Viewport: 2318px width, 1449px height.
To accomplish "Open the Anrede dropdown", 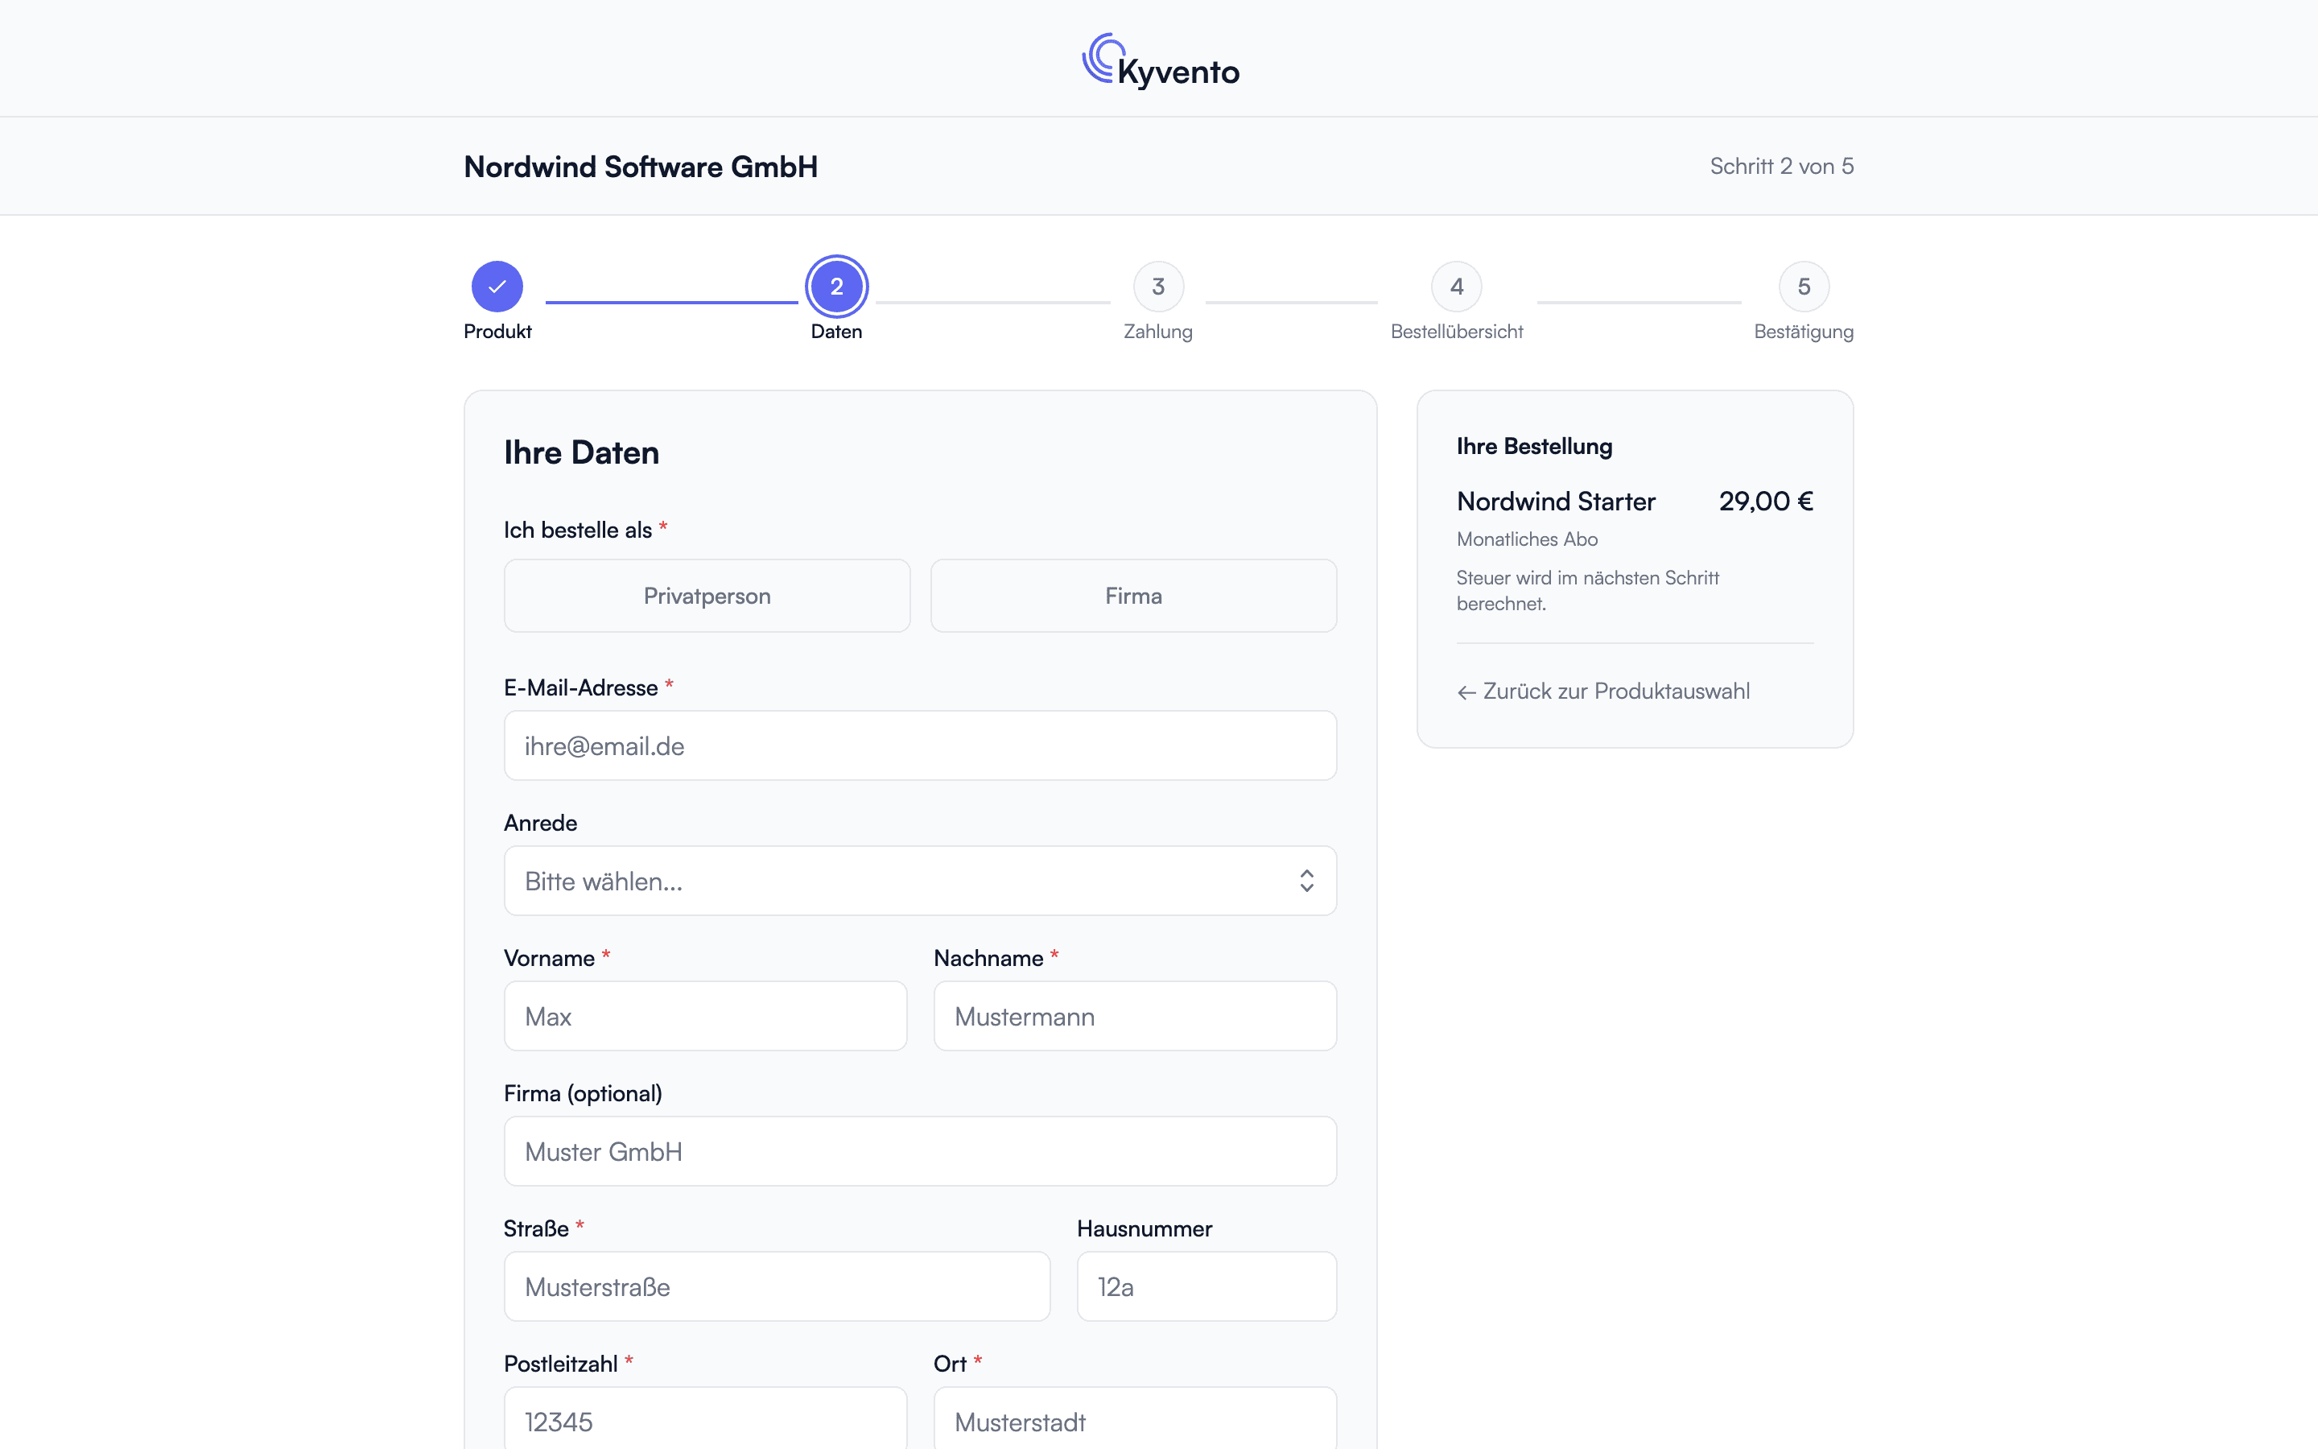I will click(x=921, y=881).
